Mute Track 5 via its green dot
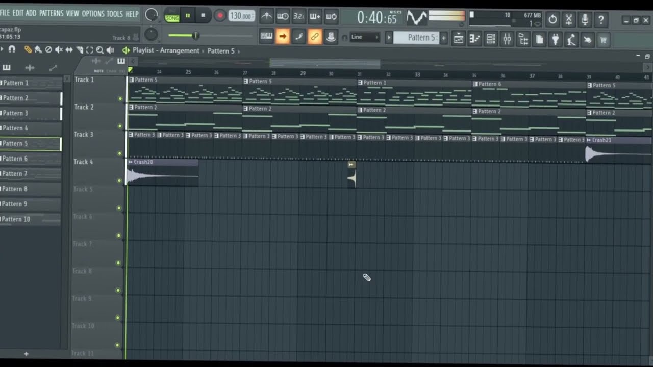Image resolution: width=653 pixels, height=367 pixels. click(x=119, y=208)
